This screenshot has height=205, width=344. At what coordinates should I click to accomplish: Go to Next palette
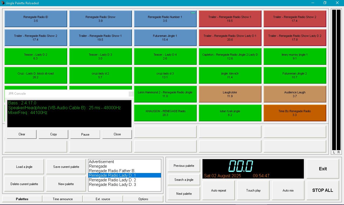click(184, 194)
